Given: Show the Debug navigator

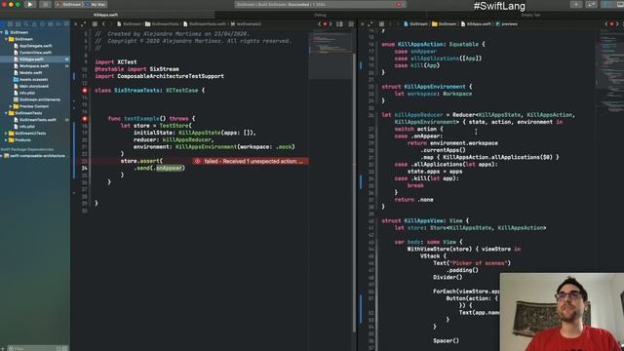Looking at the screenshot, I should [50, 23].
